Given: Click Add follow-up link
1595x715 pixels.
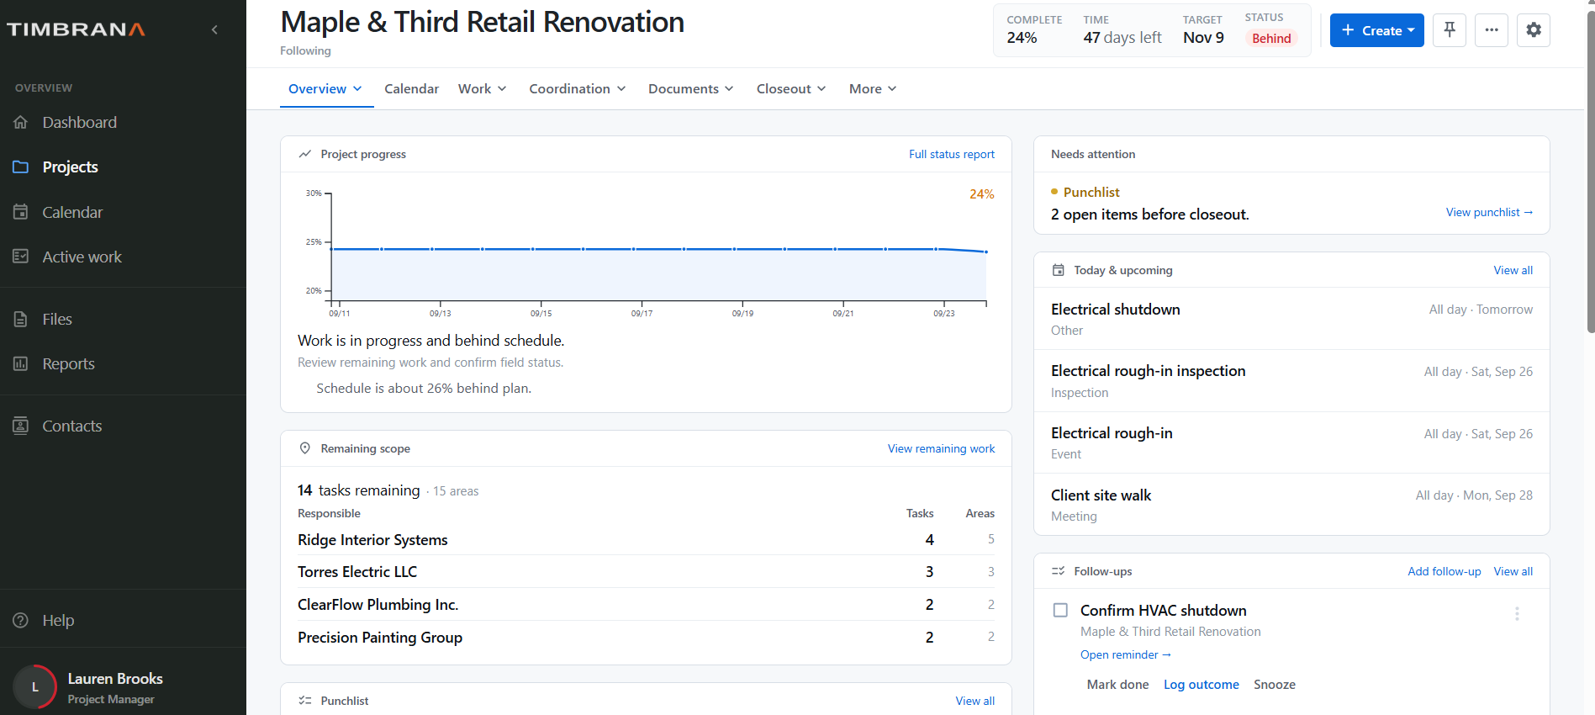Looking at the screenshot, I should tap(1444, 571).
